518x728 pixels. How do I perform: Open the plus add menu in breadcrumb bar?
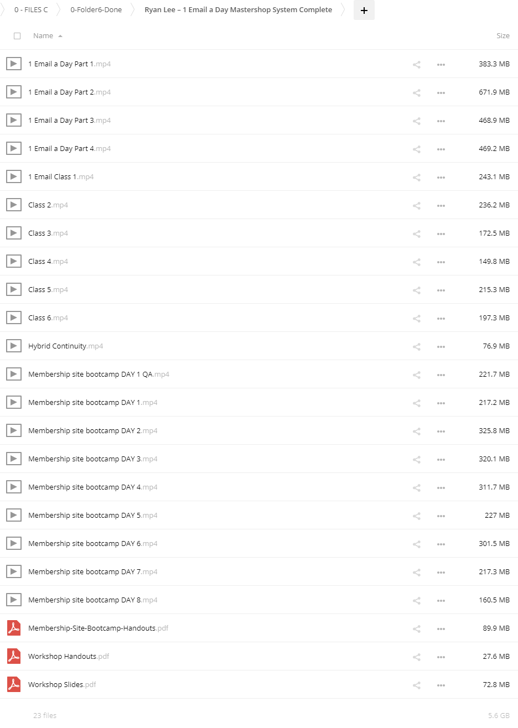click(364, 10)
